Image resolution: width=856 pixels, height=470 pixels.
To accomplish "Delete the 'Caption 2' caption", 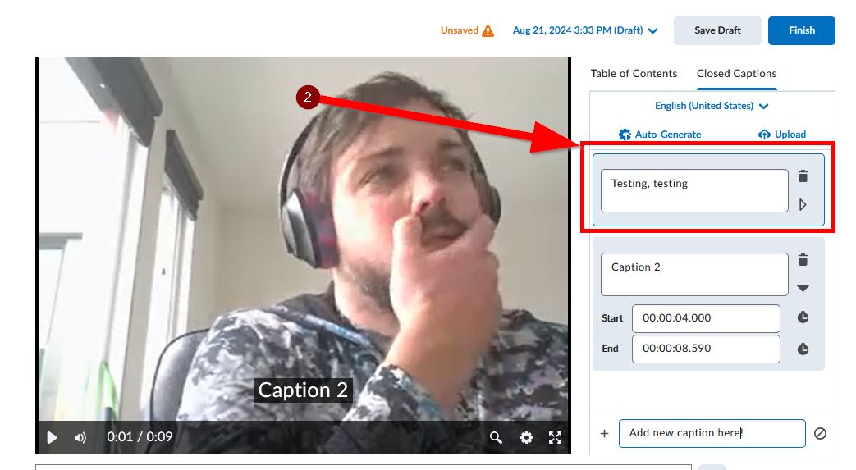I will (803, 260).
